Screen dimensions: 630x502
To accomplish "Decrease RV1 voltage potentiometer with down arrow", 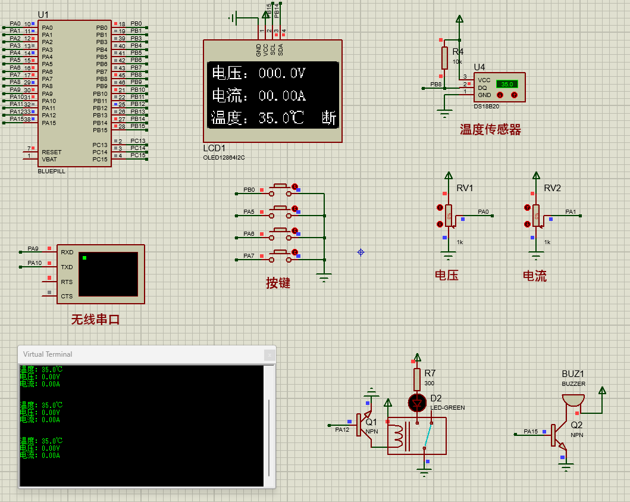I will click(440, 224).
